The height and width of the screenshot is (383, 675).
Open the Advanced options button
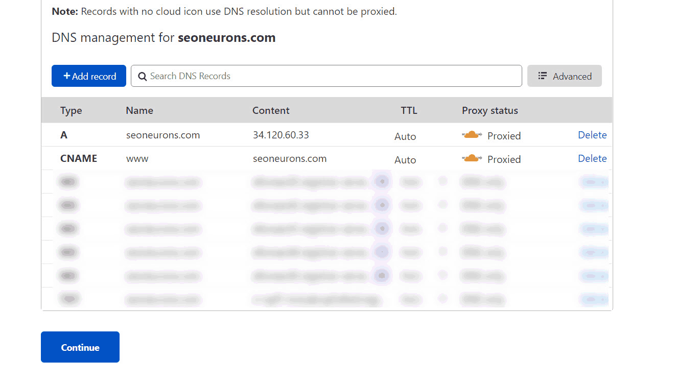565,76
